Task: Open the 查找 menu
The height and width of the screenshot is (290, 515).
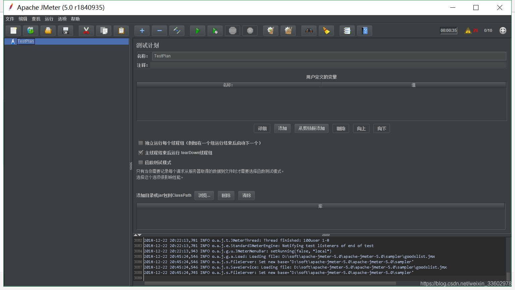Action: (x=36, y=19)
